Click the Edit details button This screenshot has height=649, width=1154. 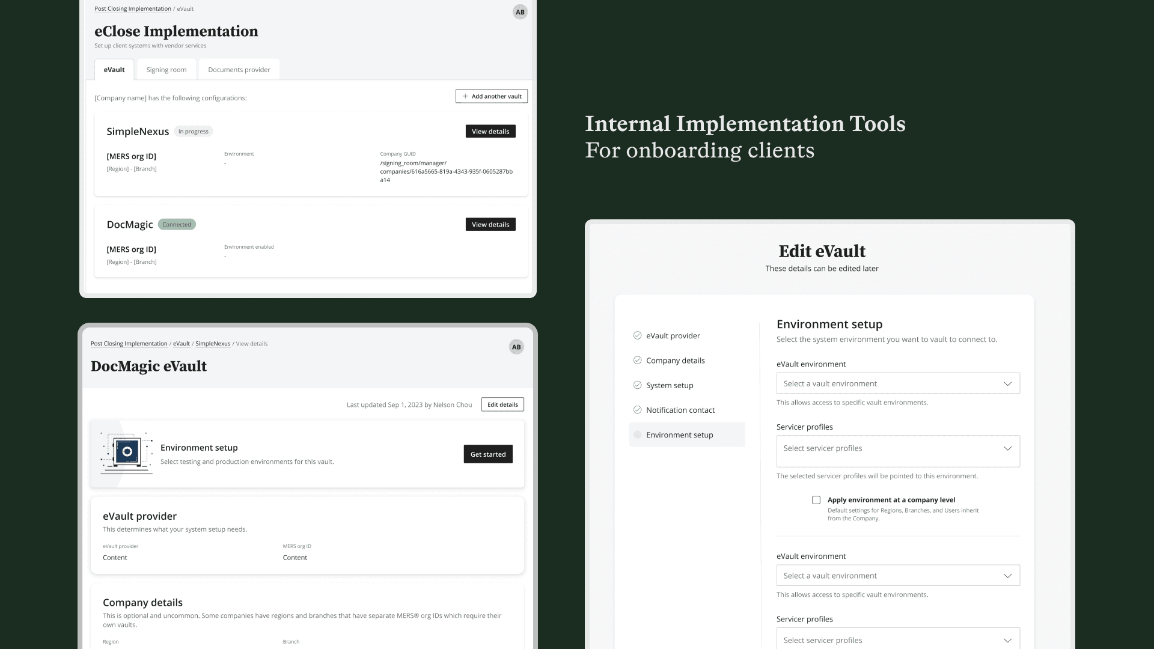tap(502, 404)
